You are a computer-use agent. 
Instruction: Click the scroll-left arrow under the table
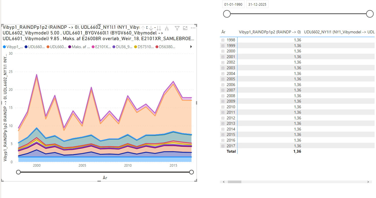(x=224, y=182)
